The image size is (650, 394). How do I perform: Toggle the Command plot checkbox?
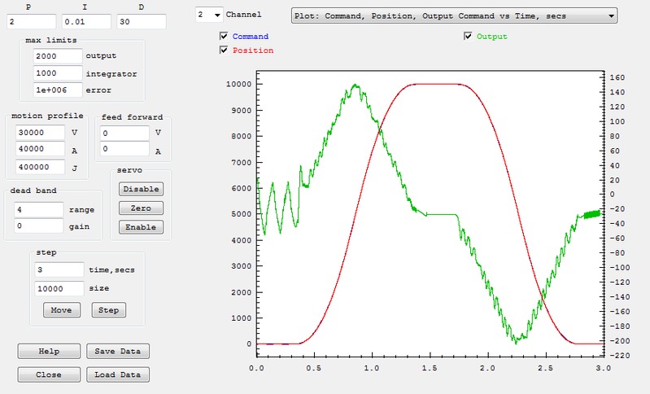224,37
